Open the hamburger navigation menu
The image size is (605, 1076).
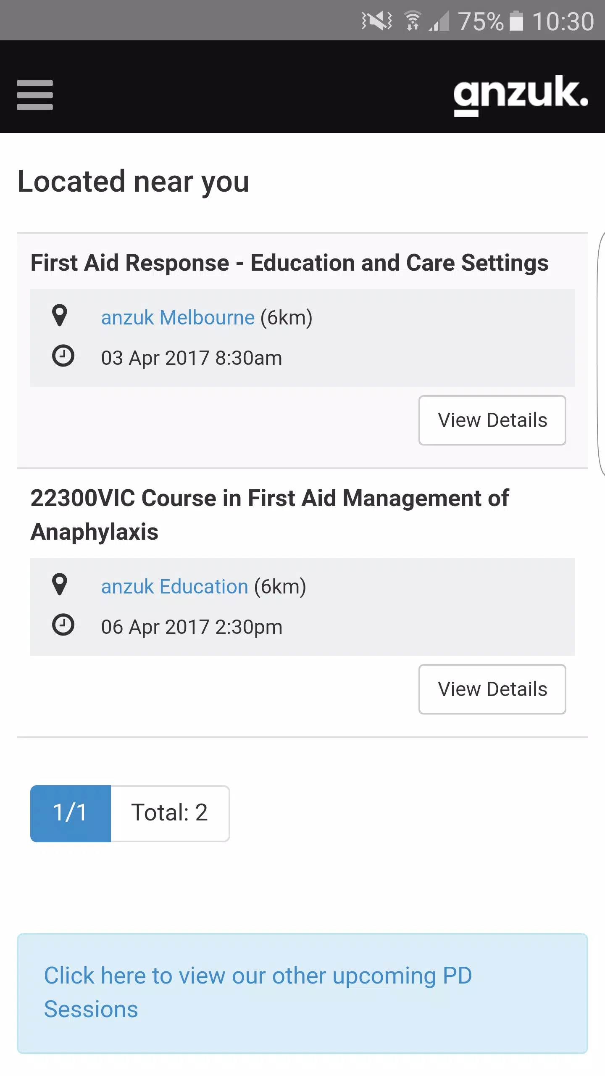point(35,95)
